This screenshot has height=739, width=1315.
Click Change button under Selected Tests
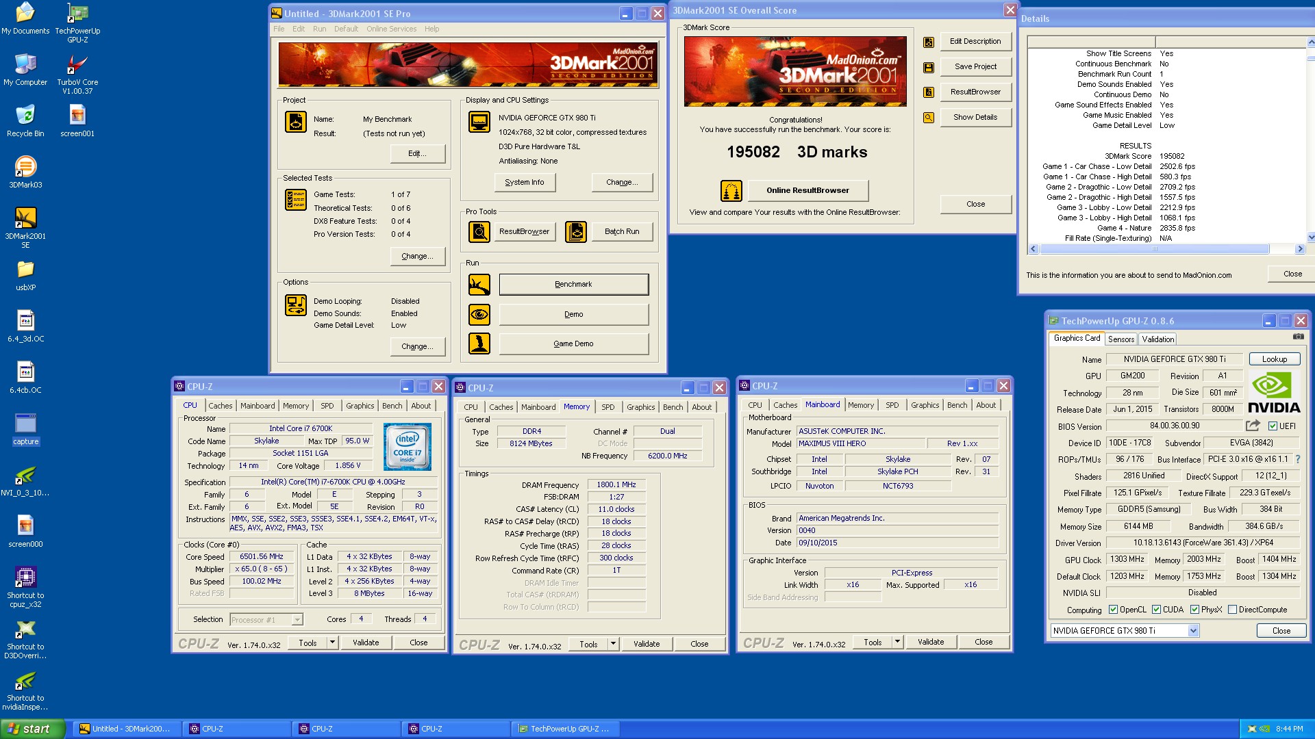pyautogui.click(x=418, y=256)
